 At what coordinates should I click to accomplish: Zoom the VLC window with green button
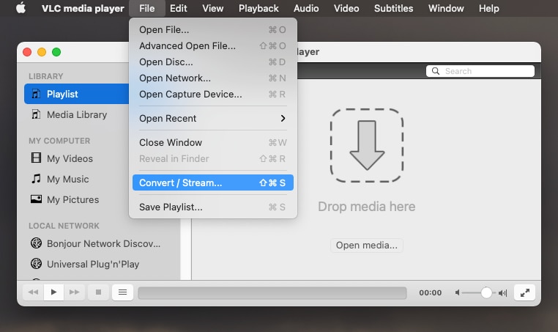[x=56, y=52]
